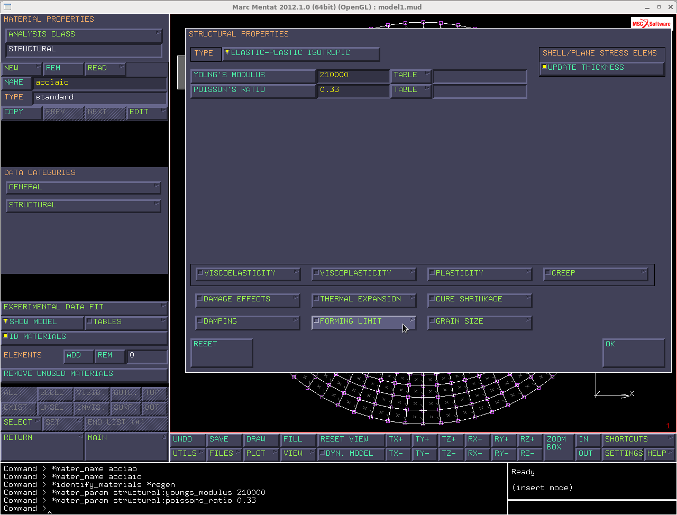Open READ material menu

(x=105, y=69)
